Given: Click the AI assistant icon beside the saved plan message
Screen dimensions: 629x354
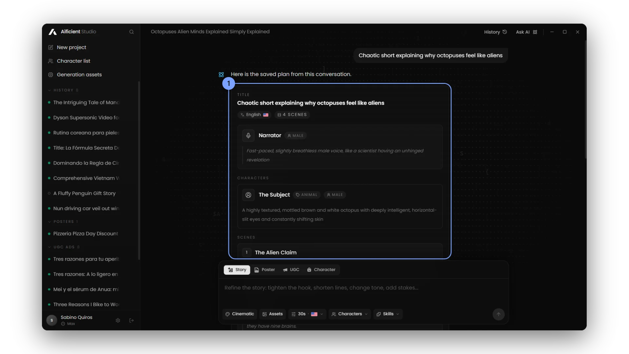Looking at the screenshot, I should 221,74.
